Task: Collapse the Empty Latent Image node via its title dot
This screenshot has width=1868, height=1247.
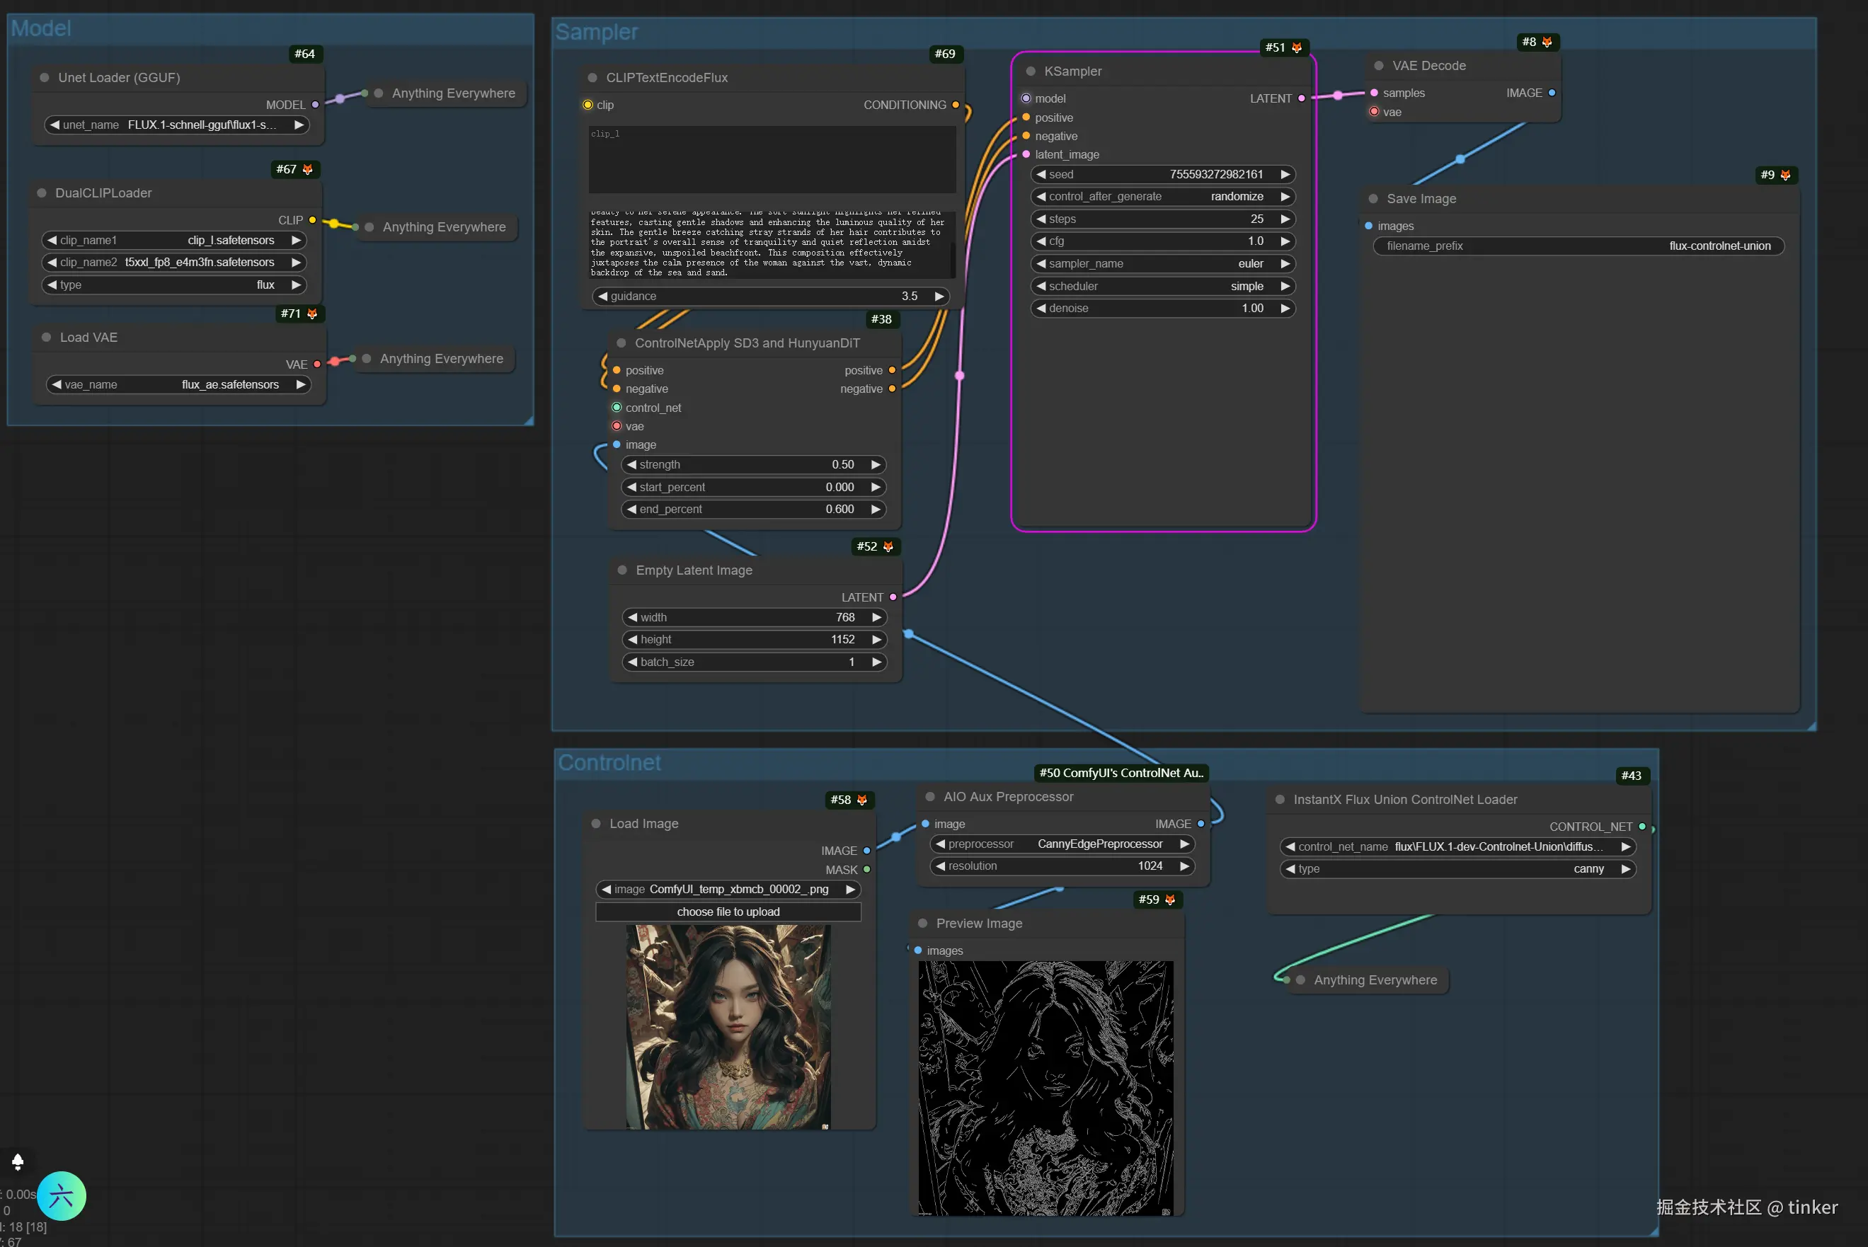Action: coord(623,570)
